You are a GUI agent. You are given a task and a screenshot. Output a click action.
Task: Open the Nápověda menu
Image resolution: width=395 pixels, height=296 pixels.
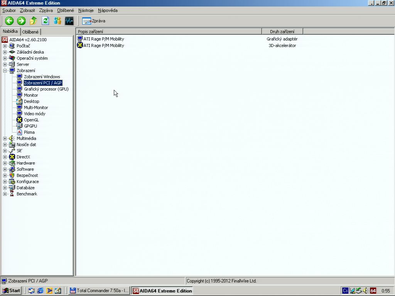tap(108, 10)
